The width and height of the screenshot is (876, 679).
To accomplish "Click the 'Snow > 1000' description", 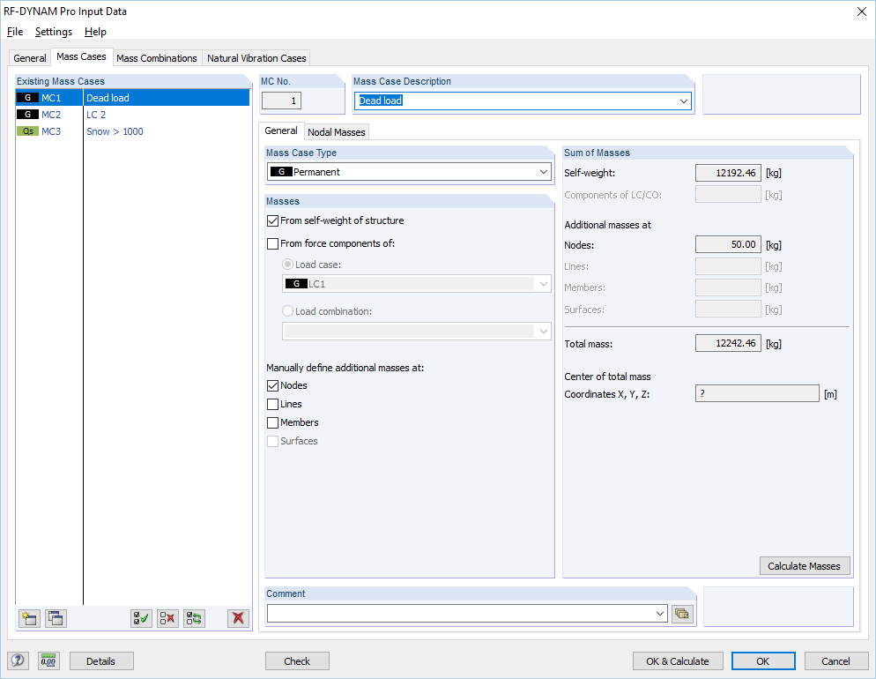I will tap(115, 131).
